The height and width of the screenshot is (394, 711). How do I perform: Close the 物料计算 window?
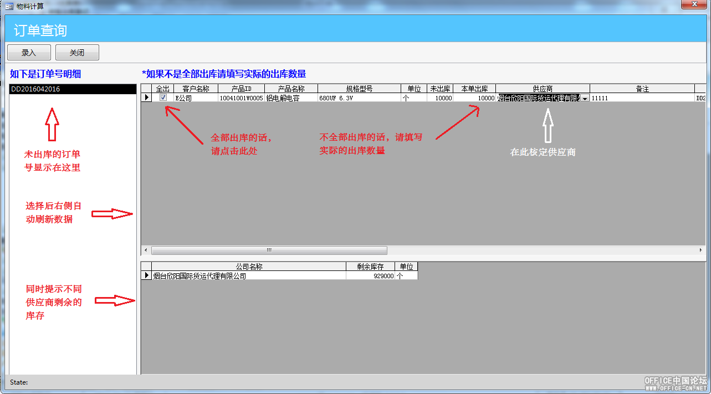click(x=693, y=5)
